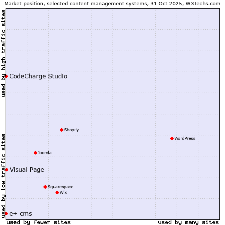Click the red marker for CodeCharge Studio
Screen dimensions: 225x225
[6, 76]
